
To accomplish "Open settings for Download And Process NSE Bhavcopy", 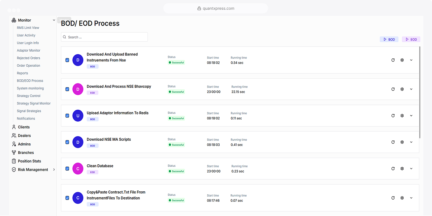I will 402,89.
